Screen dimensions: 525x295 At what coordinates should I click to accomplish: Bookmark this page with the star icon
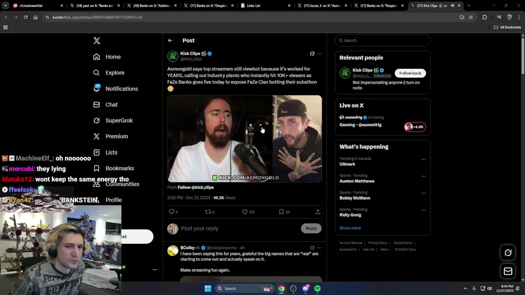(x=471, y=17)
